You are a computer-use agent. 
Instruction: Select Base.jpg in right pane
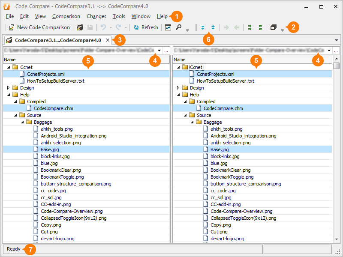[x=253, y=149]
